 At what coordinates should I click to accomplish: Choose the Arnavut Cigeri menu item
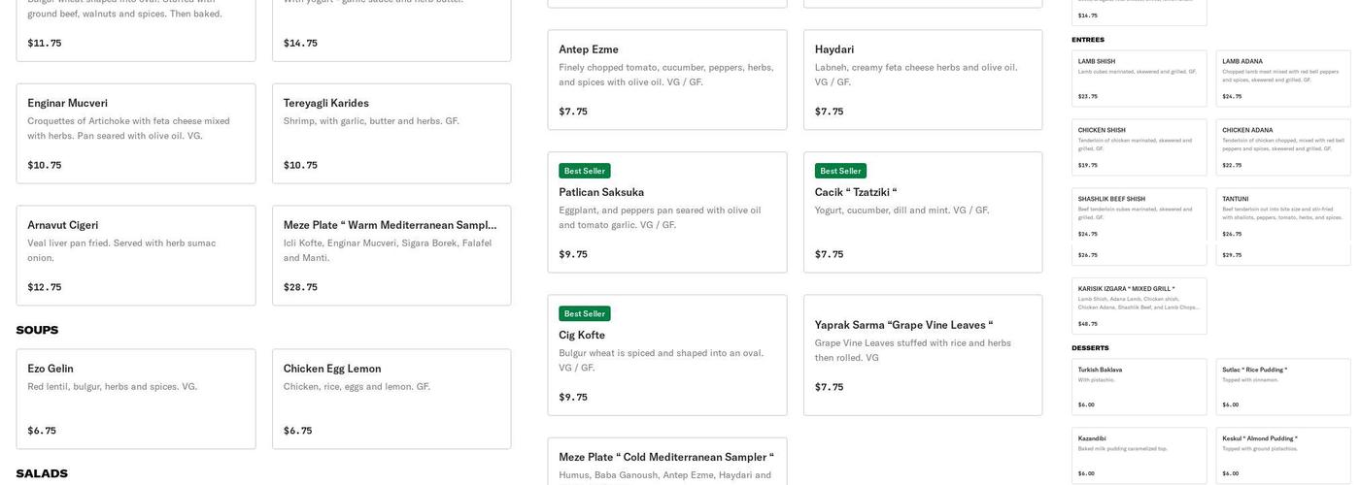click(136, 255)
